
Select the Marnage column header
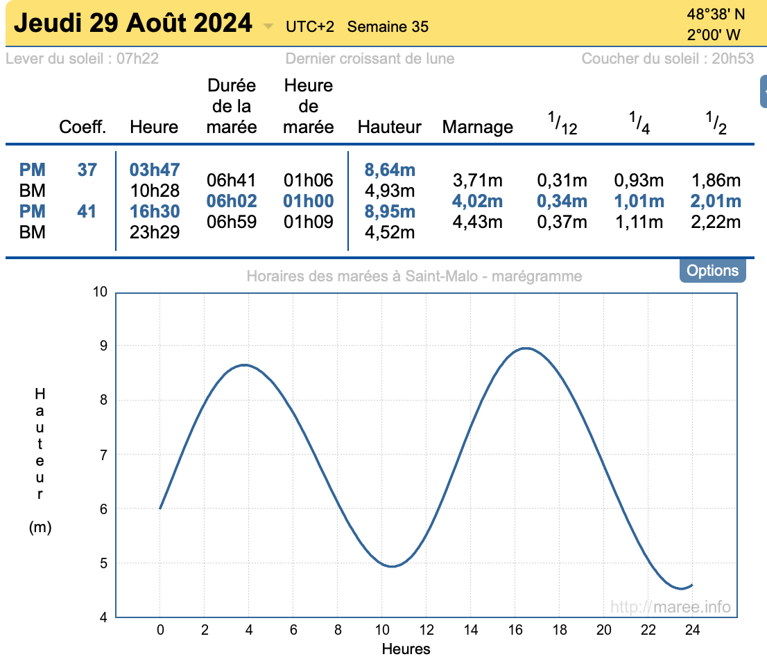(x=478, y=128)
